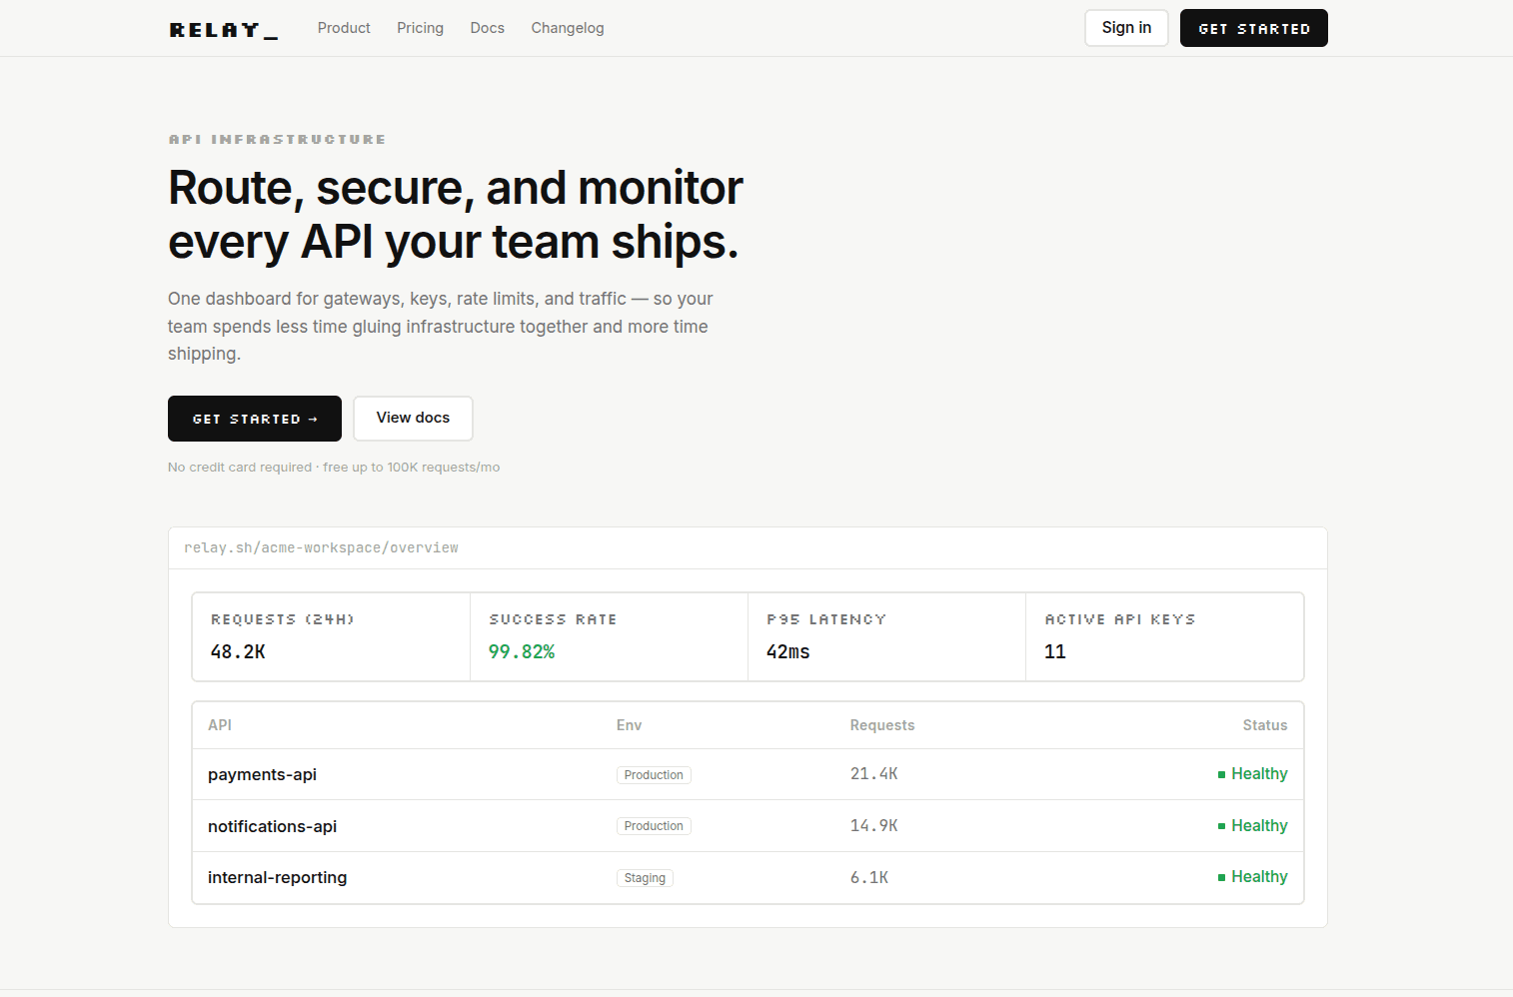The height and width of the screenshot is (997, 1513).
Task: Click the Active API Keys value 11
Action: (1055, 651)
